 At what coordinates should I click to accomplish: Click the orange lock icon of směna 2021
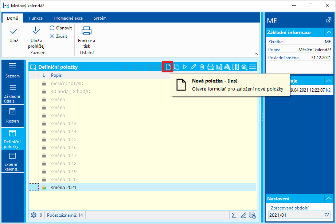coord(44,187)
